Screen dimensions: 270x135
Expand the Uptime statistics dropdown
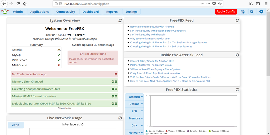134,104
